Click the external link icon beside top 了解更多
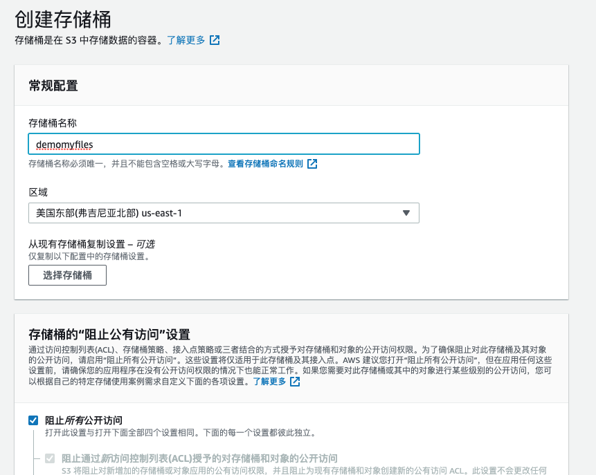Image resolution: width=596 pixels, height=475 pixels. [x=215, y=40]
